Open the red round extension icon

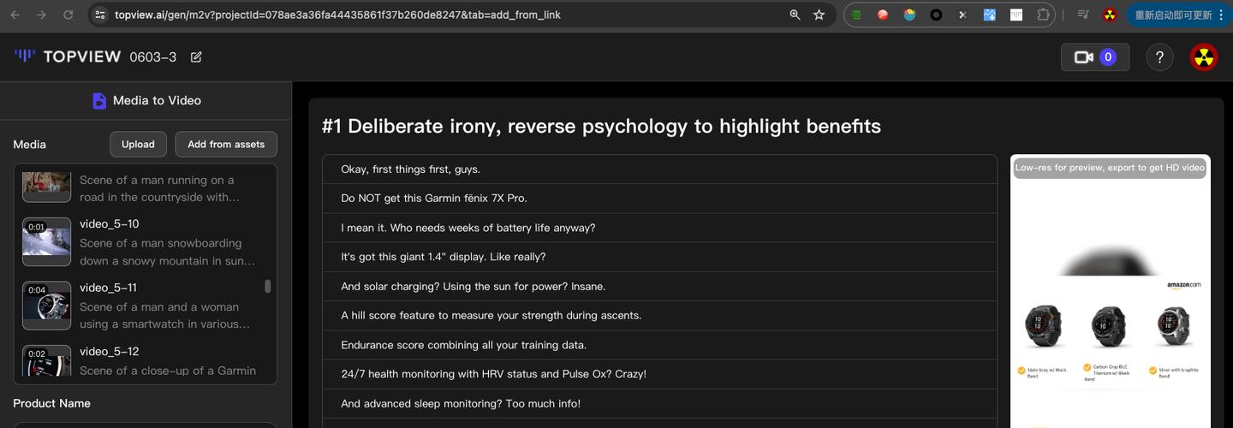coord(883,15)
